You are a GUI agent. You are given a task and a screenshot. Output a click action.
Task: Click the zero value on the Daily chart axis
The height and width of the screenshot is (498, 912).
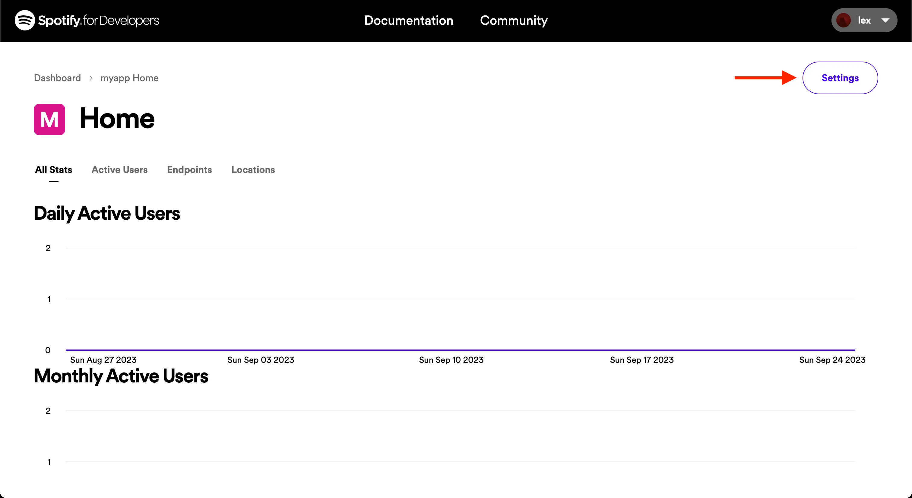[x=47, y=350]
